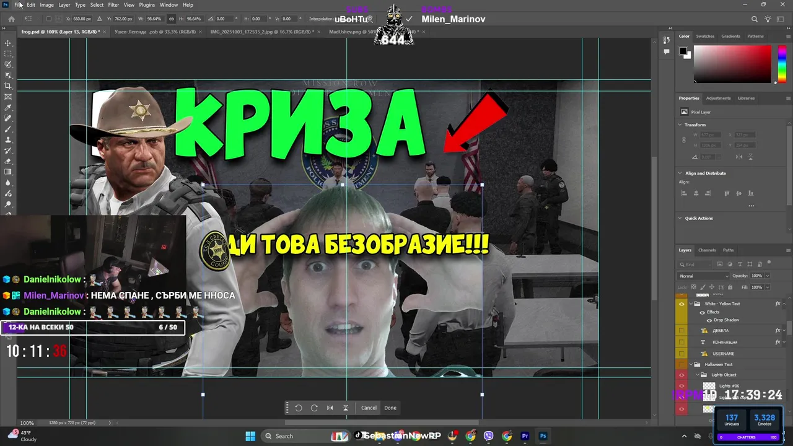
Task: Open the Photoshop search icon
Action: (x=754, y=19)
